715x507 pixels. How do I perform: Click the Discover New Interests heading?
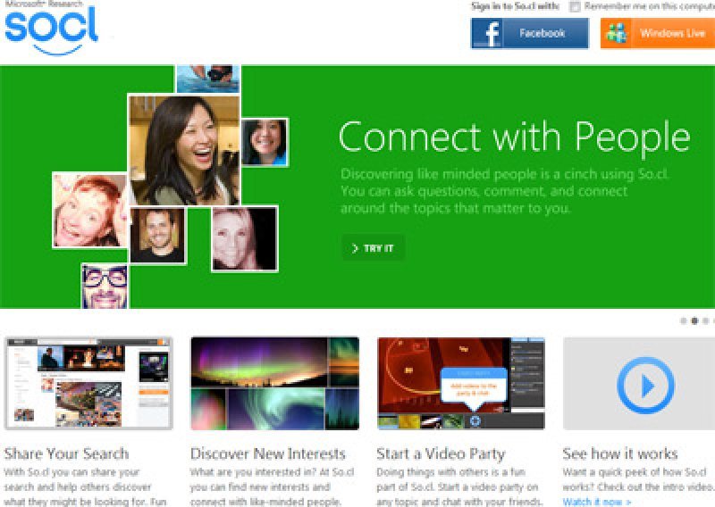[267, 453]
